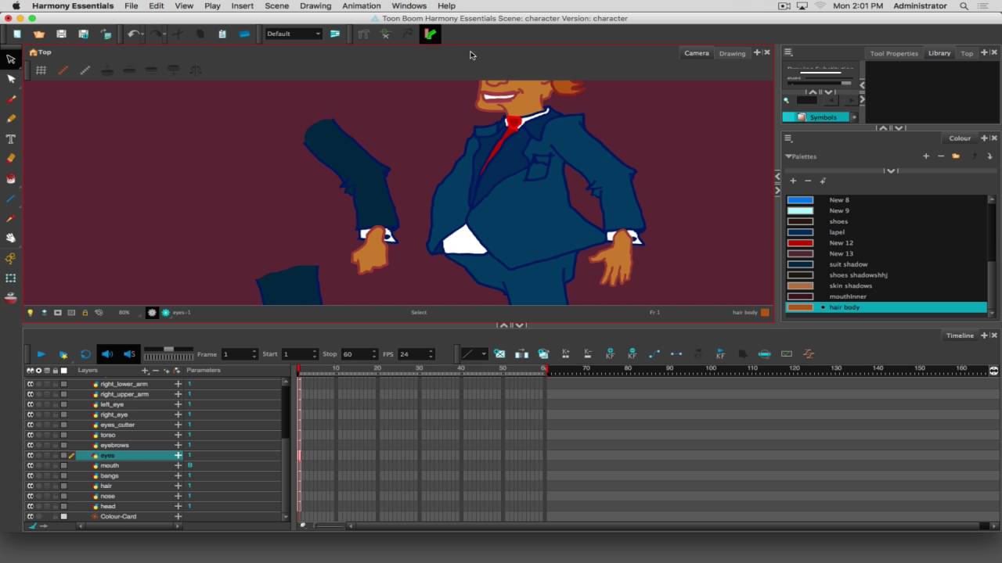Toggle sound playback speaker icon
The image size is (1002, 563).
pos(107,354)
